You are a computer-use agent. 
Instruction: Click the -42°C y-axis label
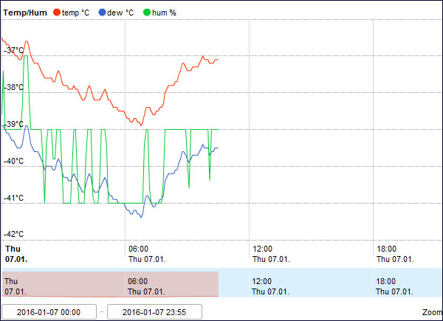point(14,234)
